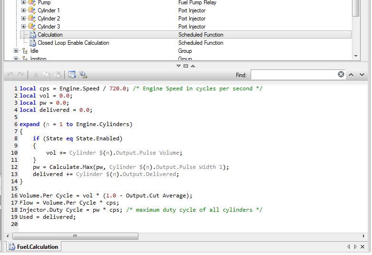Select the Cylinder 3 tree item

pyautogui.click(x=49, y=27)
